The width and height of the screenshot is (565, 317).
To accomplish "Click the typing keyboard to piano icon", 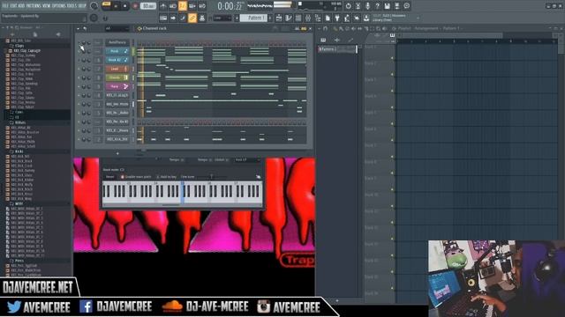I will 163,18.
